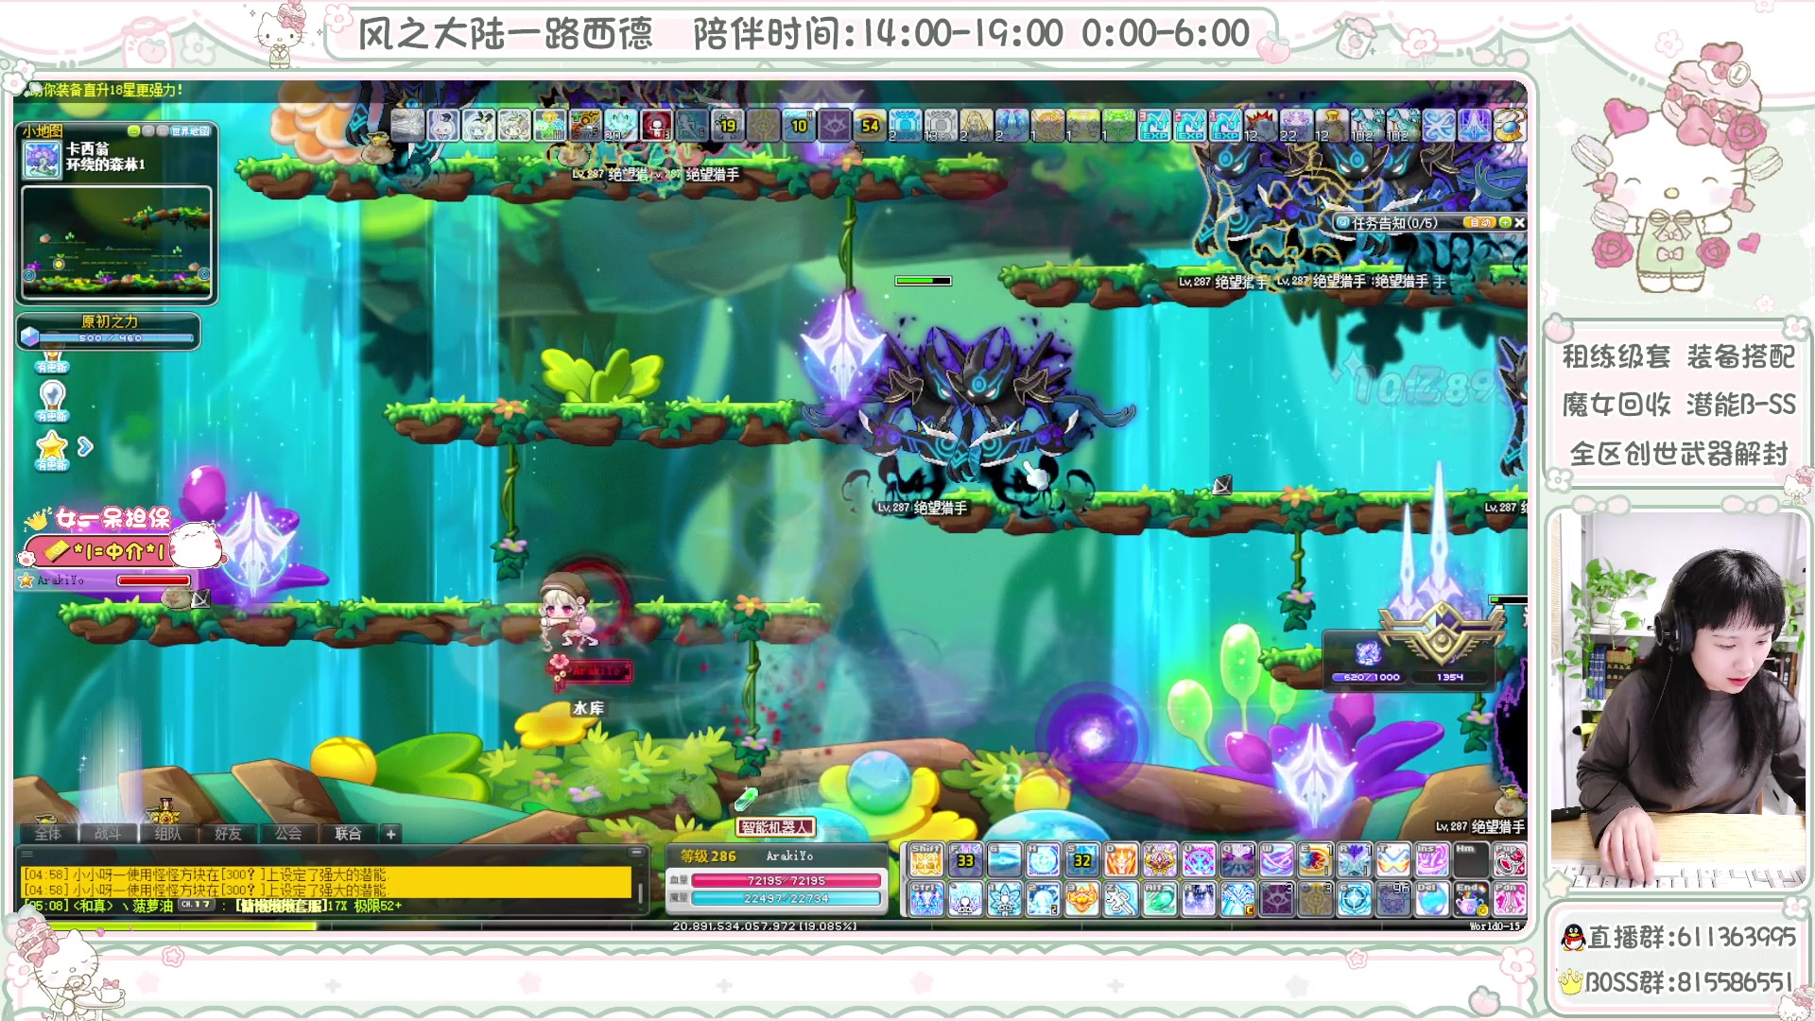Click the Del-key blue orb skill
This screenshot has height=1021, width=1815.
pos(1431,899)
